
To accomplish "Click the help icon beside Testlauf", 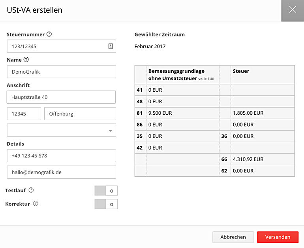I will 31,190.
